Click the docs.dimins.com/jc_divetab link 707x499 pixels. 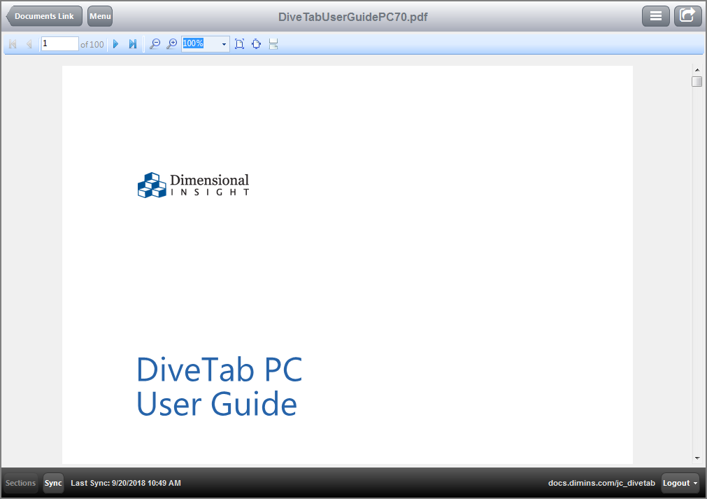(x=601, y=483)
